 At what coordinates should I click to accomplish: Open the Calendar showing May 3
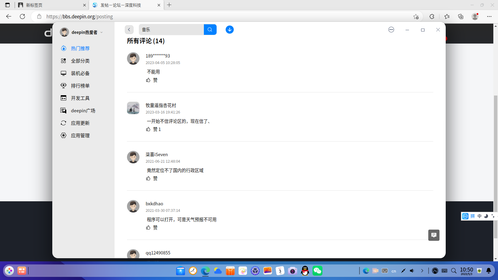coord(280,271)
